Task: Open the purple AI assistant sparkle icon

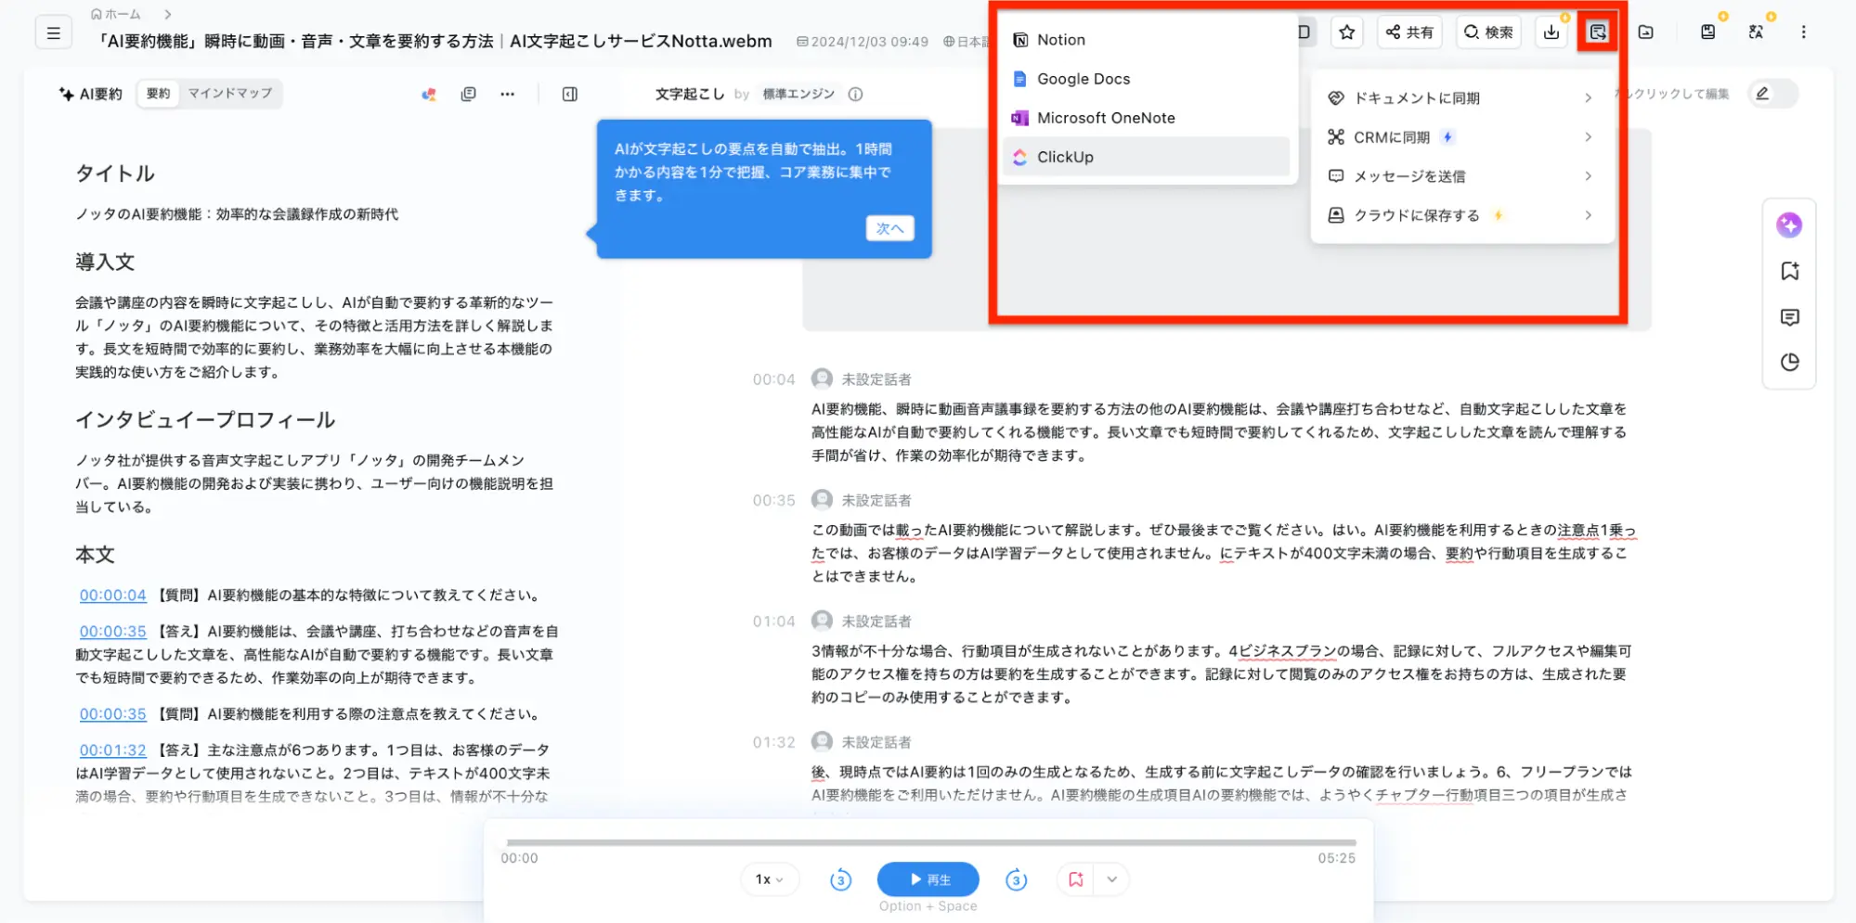Action: tap(1789, 224)
